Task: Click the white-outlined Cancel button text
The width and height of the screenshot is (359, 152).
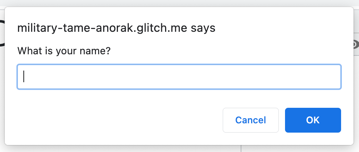Action: click(x=250, y=120)
